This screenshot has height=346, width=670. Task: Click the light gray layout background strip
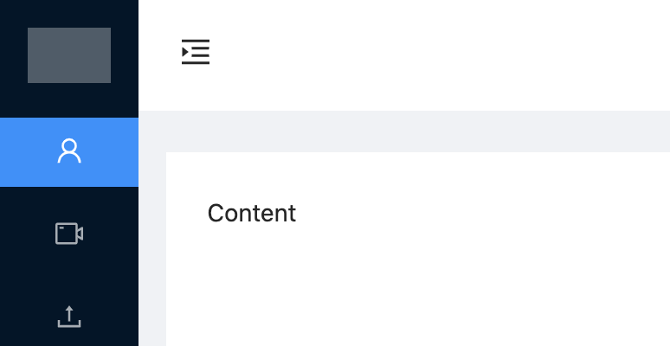(404, 131)
